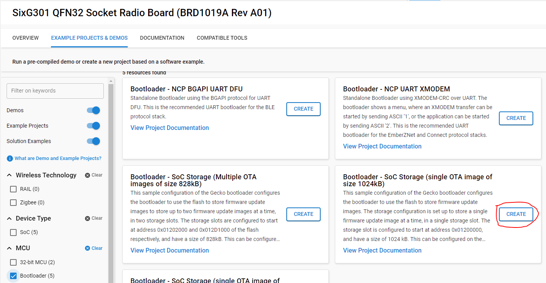Collapse the Device Type section
This screenshot has height=283, width=546.
[10, 218]
